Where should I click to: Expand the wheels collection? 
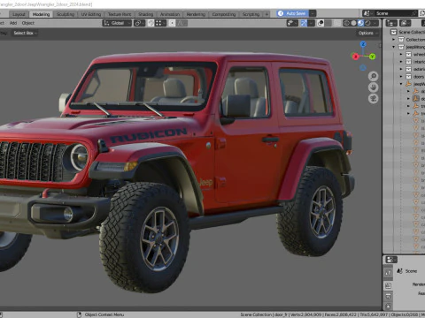tap(401, 54)
